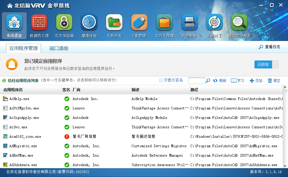Click vendor 'Autodesk Inc.' for AcHelp.exe
The width and height of the screenshot is (288, 177).
coord(85,99)
